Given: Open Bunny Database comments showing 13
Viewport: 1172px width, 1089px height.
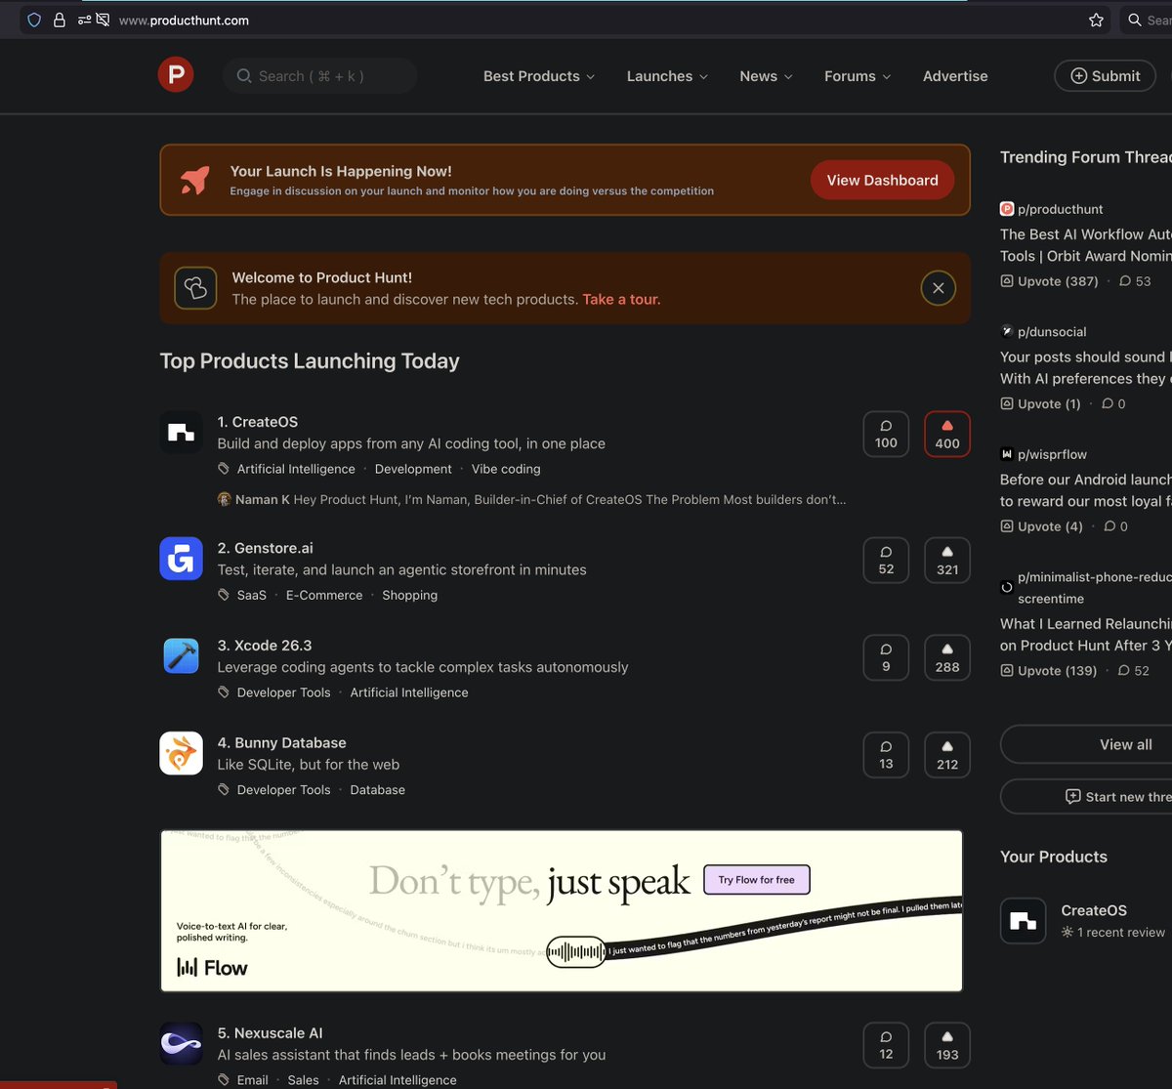Looking at the screenshot, I should click(x=886, y=755).
